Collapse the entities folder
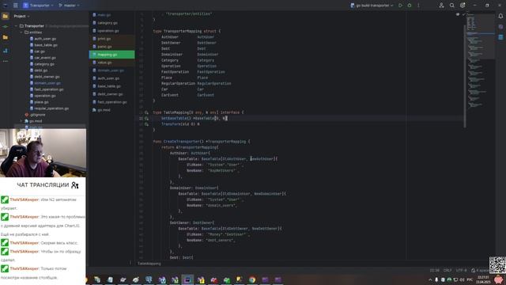Viewport: 506px width, 285px height. 21,32
